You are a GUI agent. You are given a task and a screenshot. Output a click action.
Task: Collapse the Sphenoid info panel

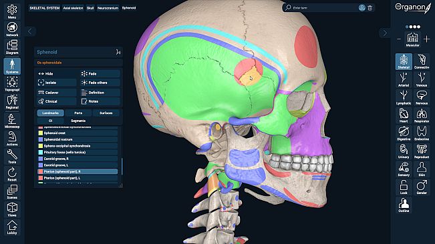(x=118, y=52)
